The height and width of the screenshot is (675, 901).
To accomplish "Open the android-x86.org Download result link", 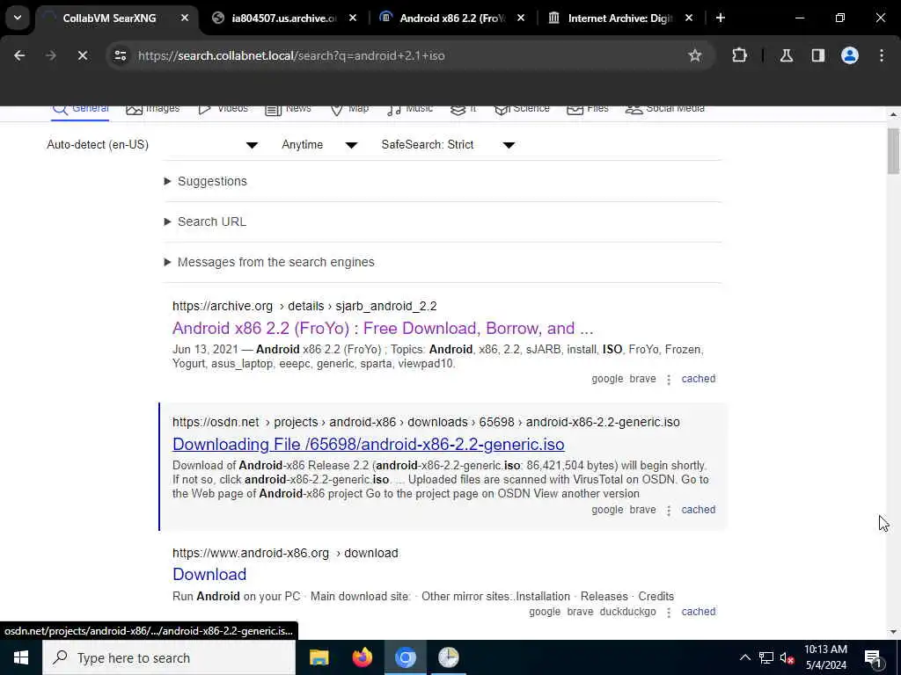I will click(209, 575).
